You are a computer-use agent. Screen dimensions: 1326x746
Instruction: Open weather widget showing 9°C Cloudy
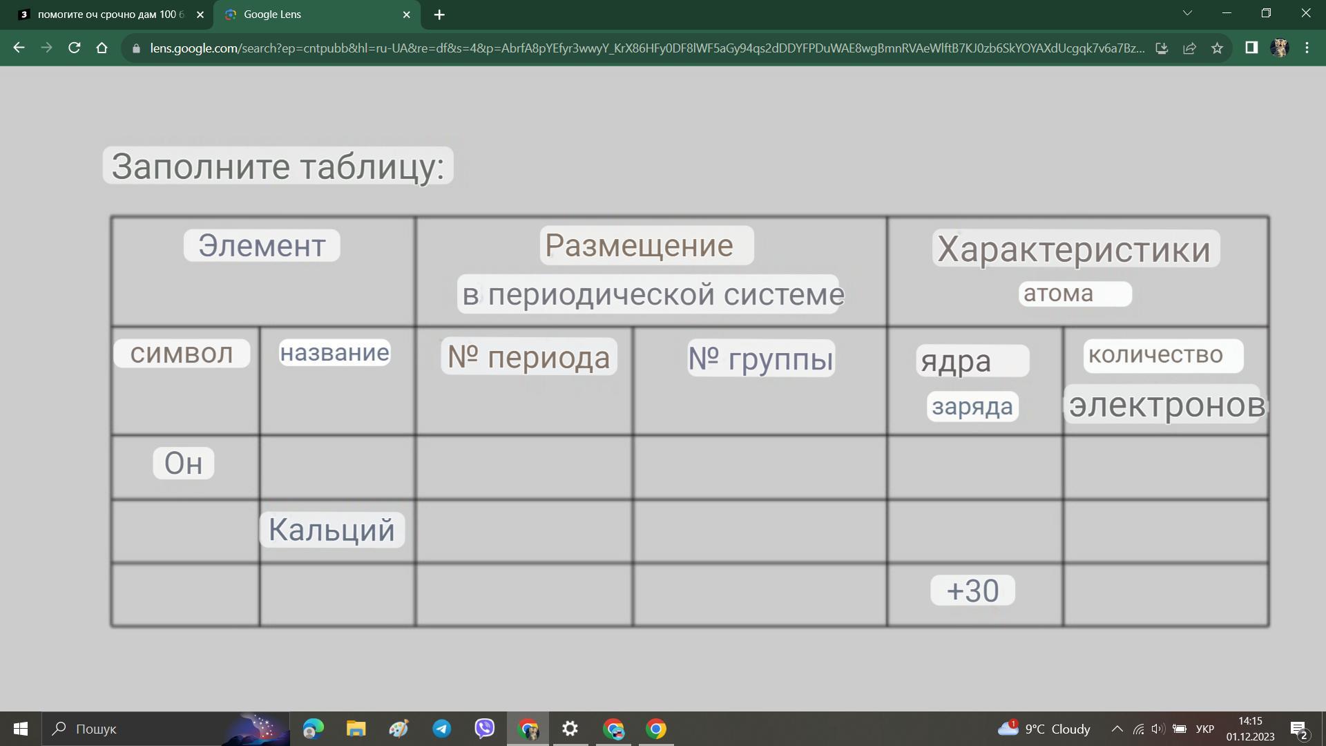[x=1044, y=729]
